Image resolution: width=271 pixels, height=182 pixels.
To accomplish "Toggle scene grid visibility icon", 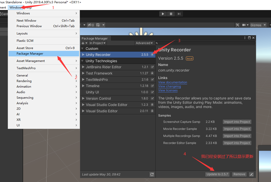I will (98, 25).
